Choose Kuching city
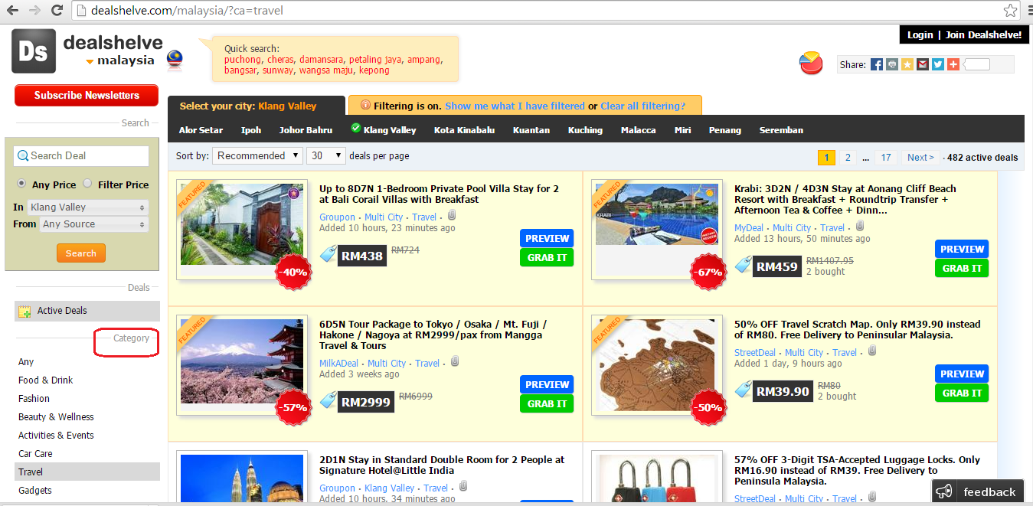Viewport: 1033px width, 506px height. tap(585, 130)
